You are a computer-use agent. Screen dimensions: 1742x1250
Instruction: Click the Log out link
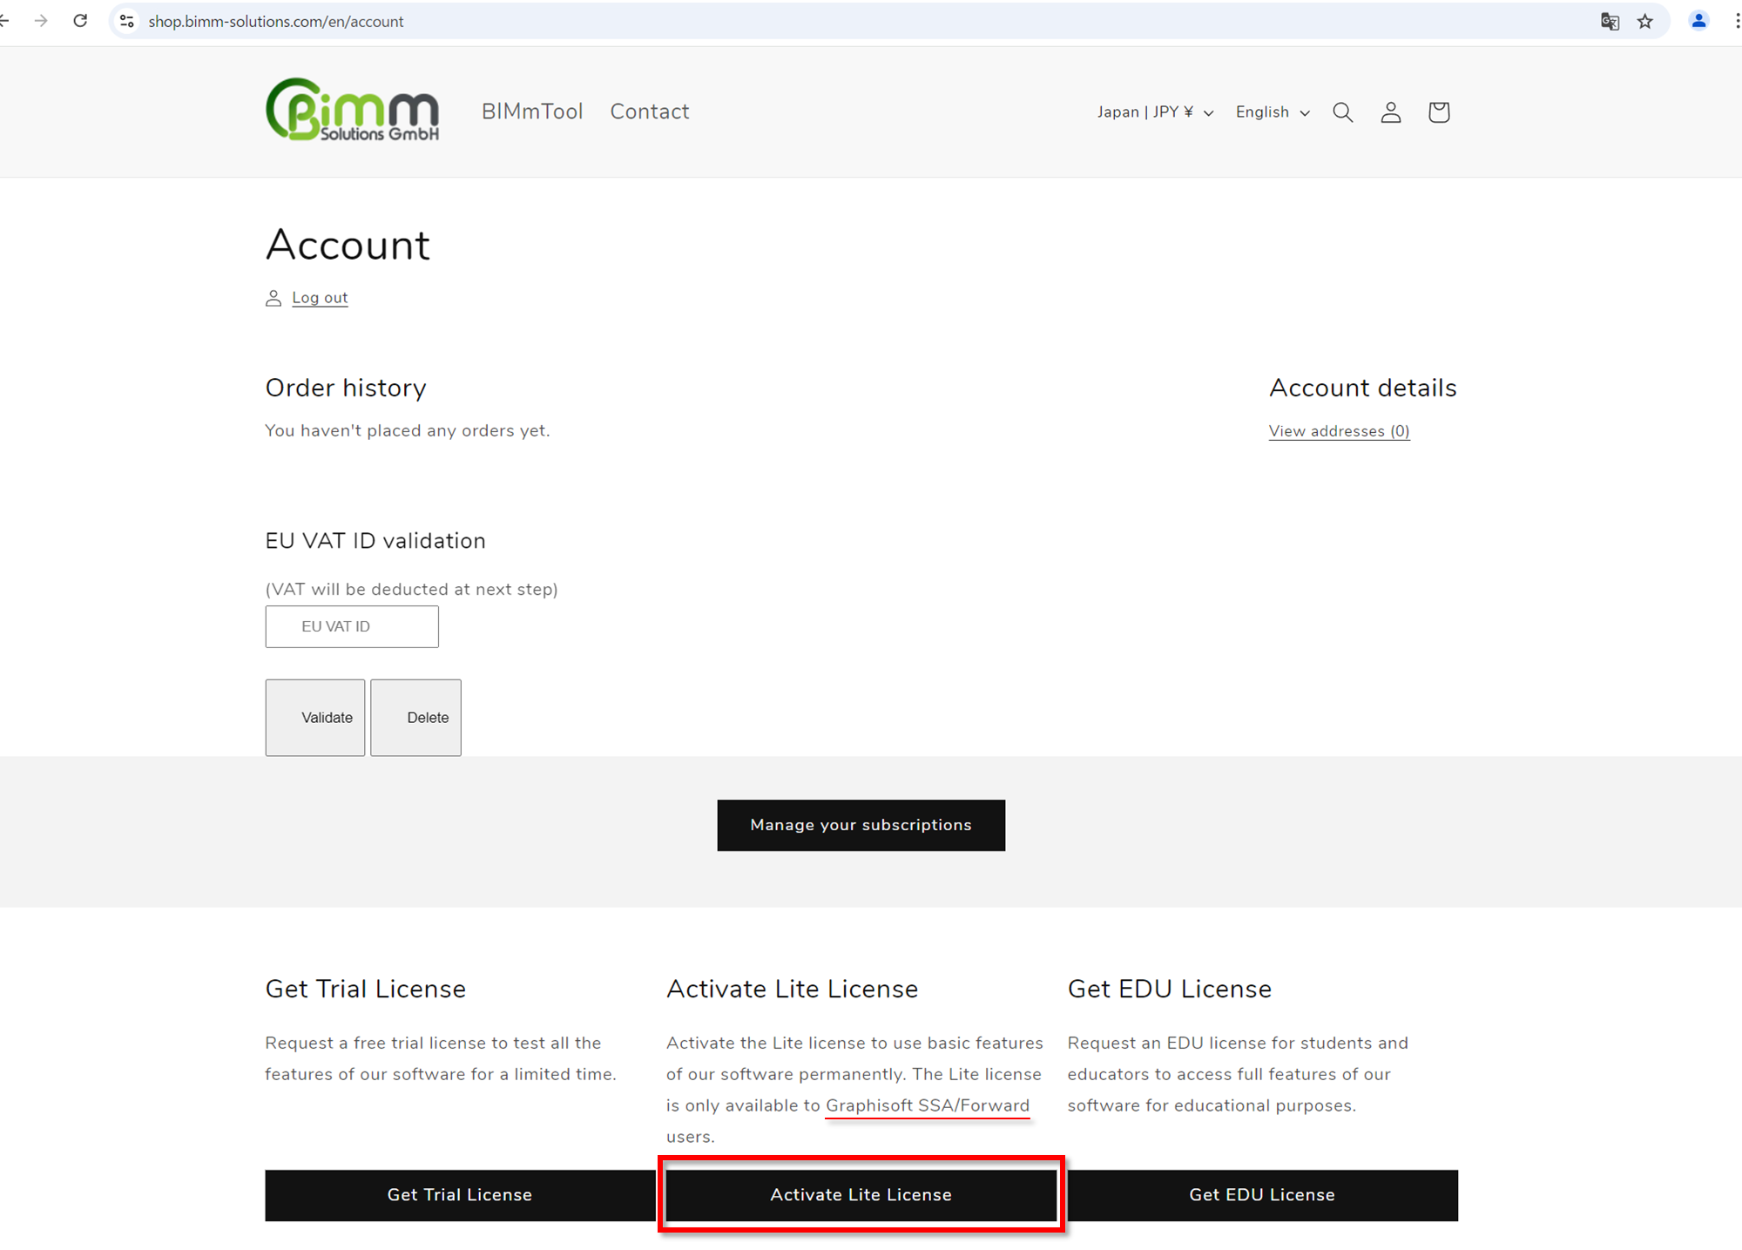pyautogui.click(x=320, y=298)
